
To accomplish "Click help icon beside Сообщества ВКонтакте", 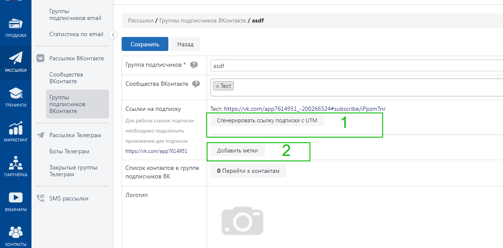I will tap(196, 84).
